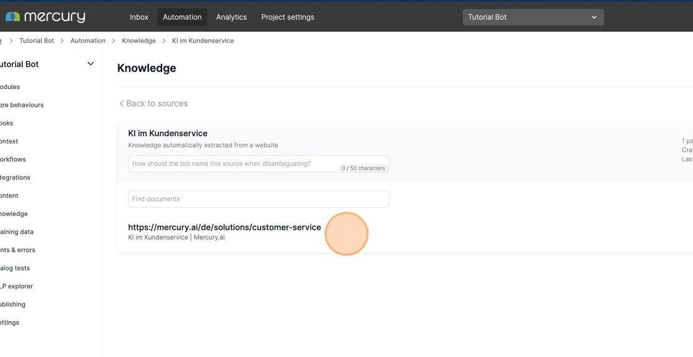Click the 0 / 50 characters counter

[363, 168]
